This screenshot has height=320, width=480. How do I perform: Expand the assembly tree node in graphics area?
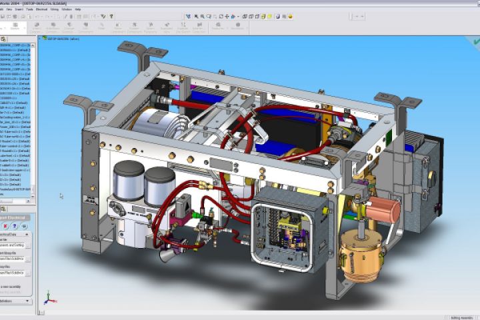click(41, 39)
